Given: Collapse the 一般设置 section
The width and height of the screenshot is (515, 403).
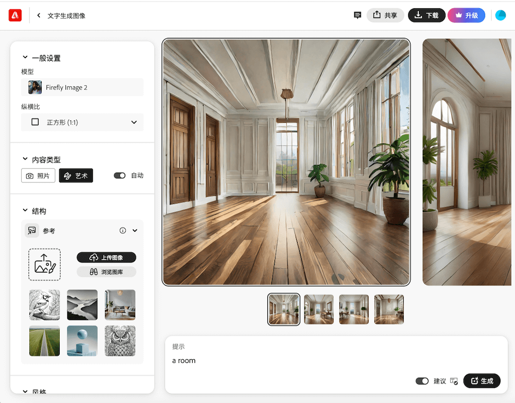Looking at the screenshot, I should (x=25, y=58).
